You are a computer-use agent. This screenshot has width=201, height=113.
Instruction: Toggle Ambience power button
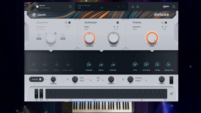(x=123, y=79)
